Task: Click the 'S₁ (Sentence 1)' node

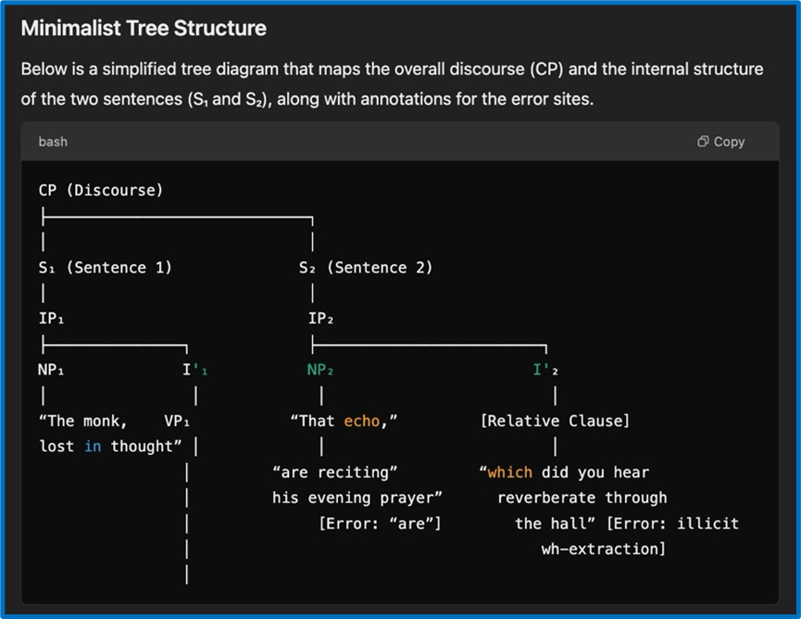Action: tap(106, 267)
